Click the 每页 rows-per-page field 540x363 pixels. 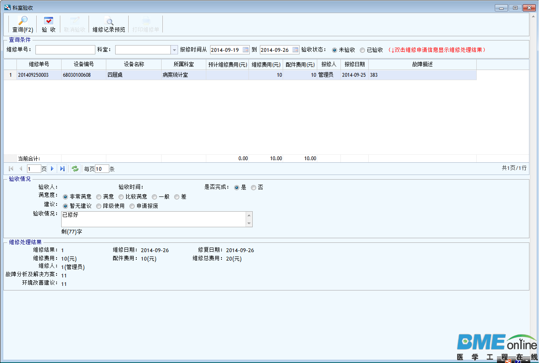[x=102, y=169]
